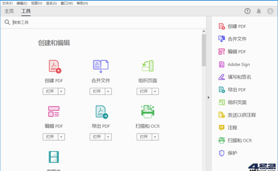Click the 填写和签名 label in sidebar
The width and height of the screenshot is (278, 171).
(239, 77)
